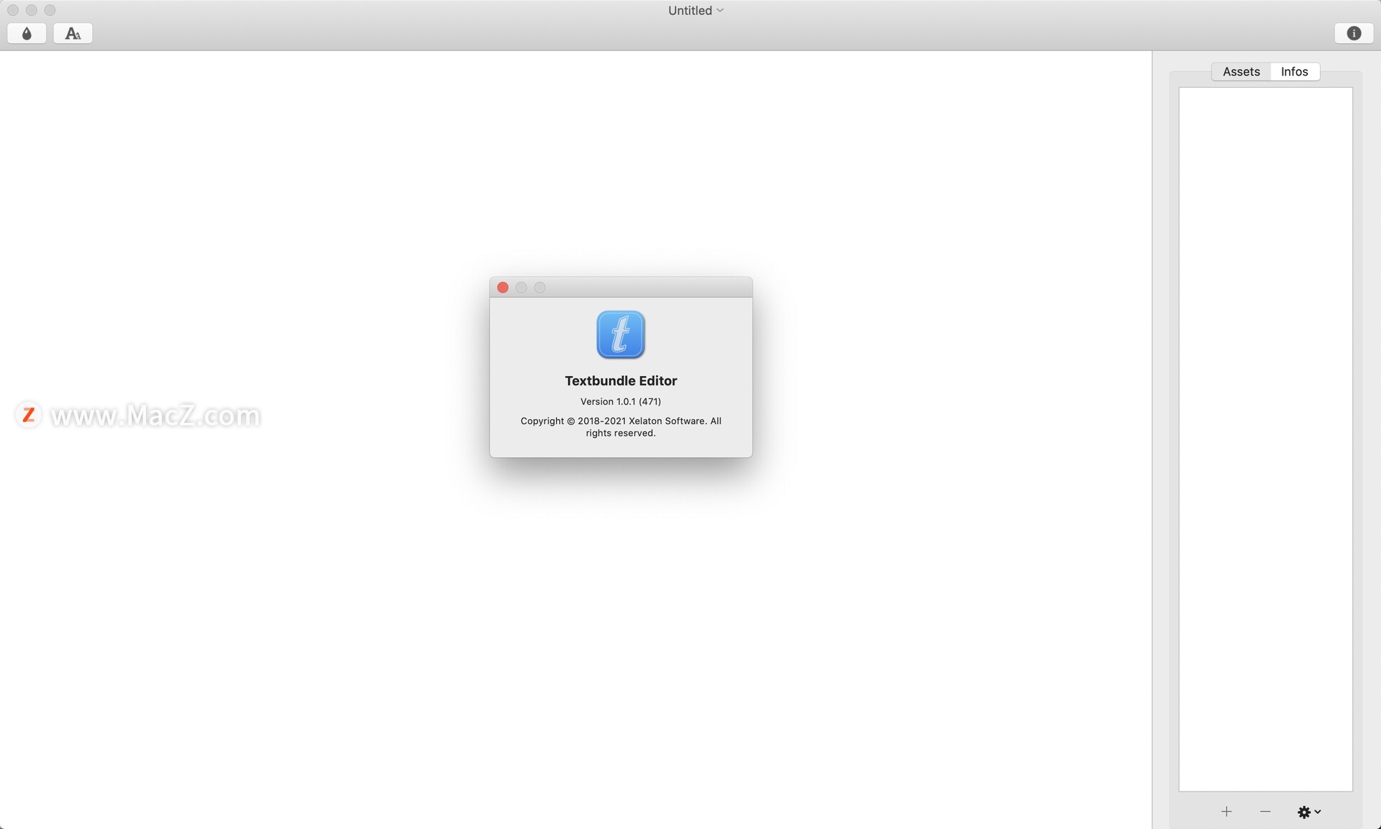Screen dimensions: 1381x829
Task: Toggle the color/ink tool active state
Action: coord(27,32)
